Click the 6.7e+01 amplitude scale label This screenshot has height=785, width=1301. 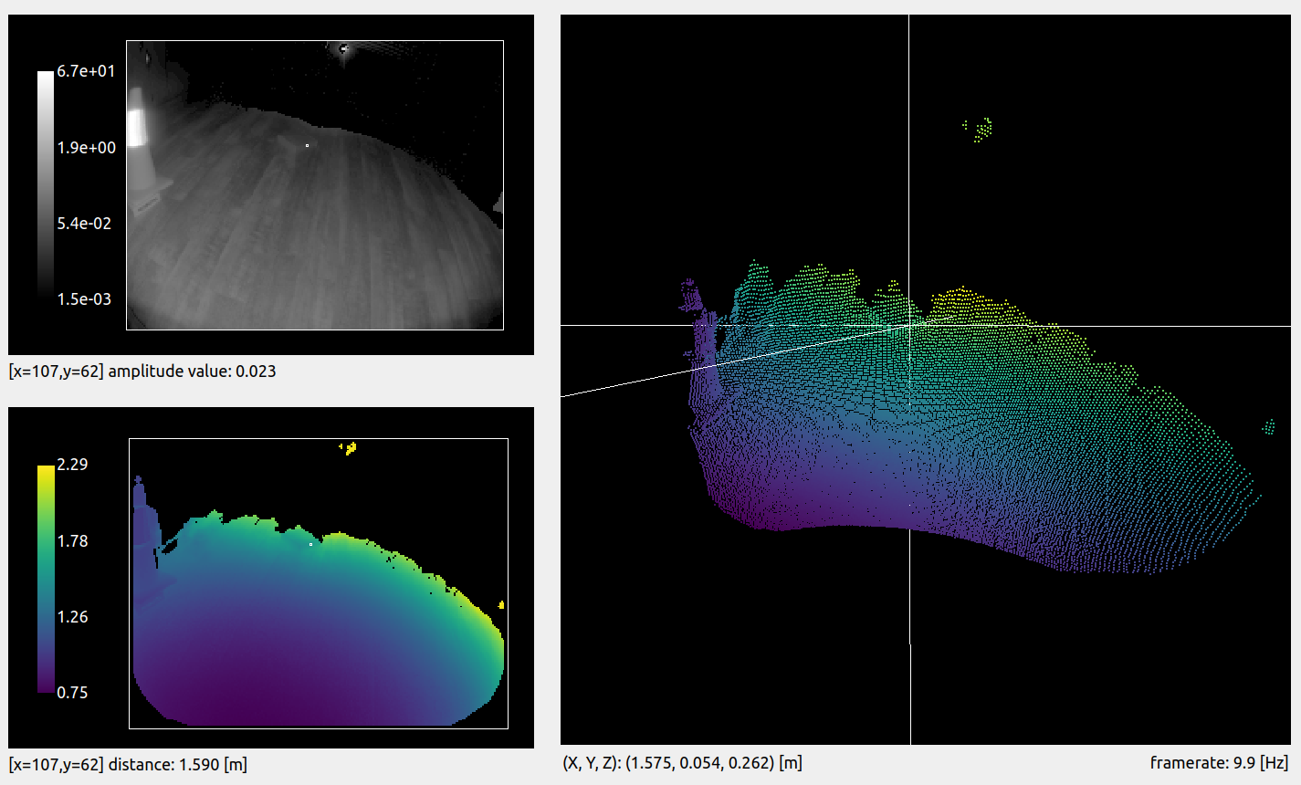click(86, 71)
